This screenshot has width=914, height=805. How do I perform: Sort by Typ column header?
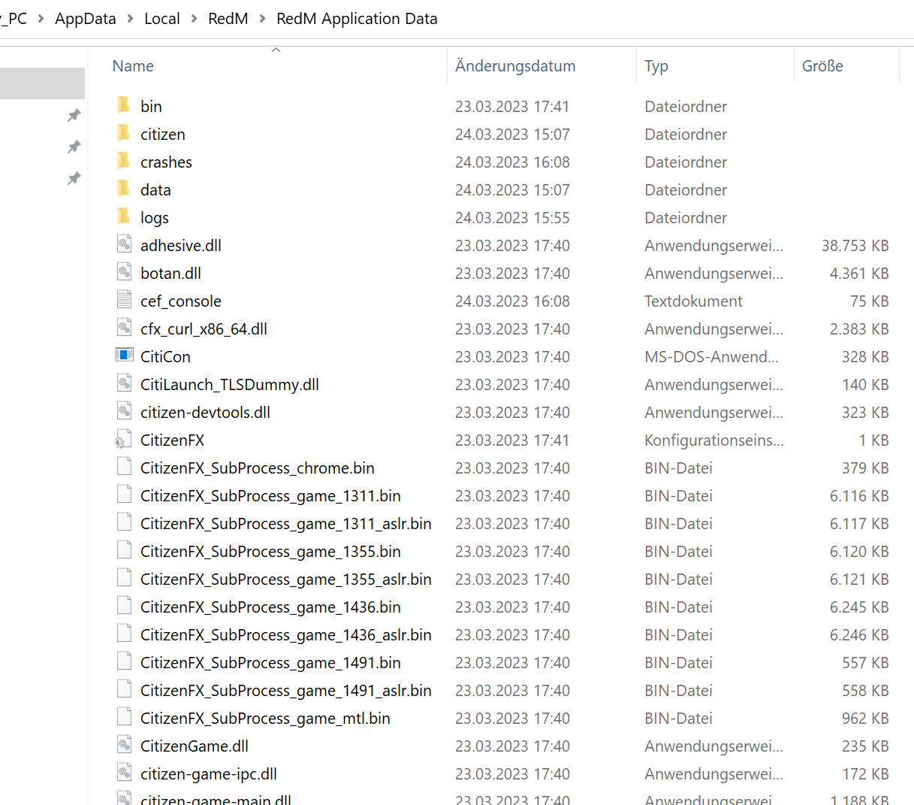(656, 66)
